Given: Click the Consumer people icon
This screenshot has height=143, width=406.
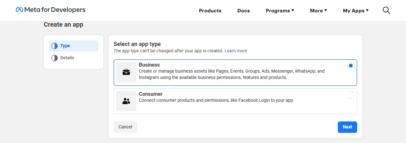Looking at the screenshot, I should pos(126,101).
